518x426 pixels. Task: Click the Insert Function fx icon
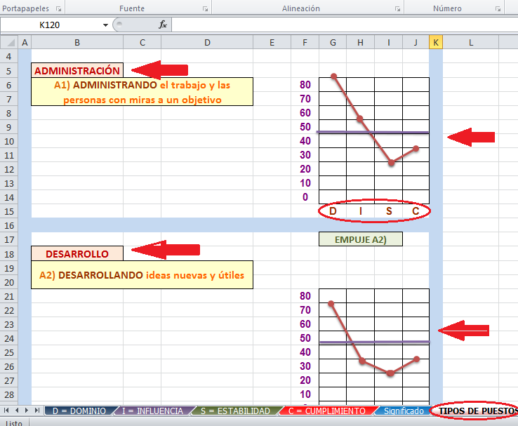[x=163, y=25]
